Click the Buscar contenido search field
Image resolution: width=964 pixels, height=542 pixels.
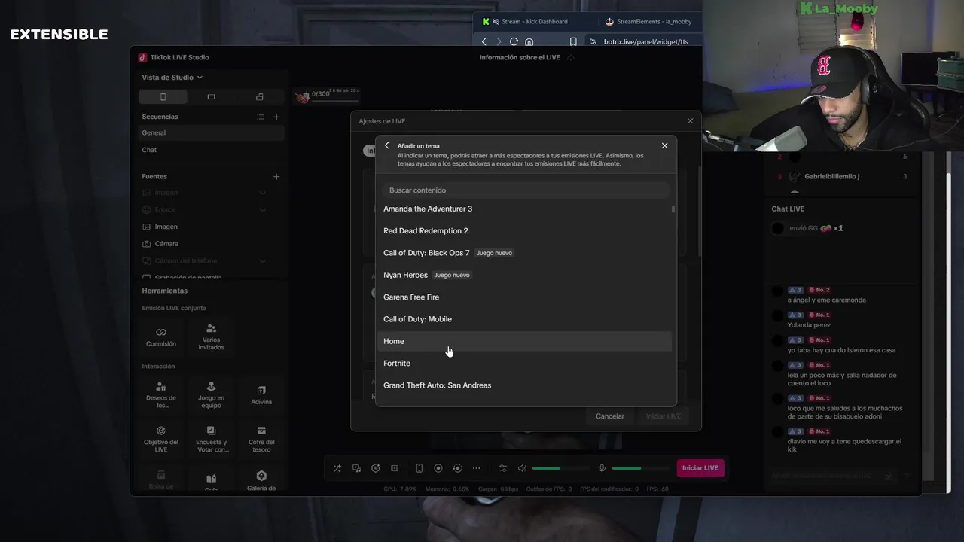[x=526, y=190]
